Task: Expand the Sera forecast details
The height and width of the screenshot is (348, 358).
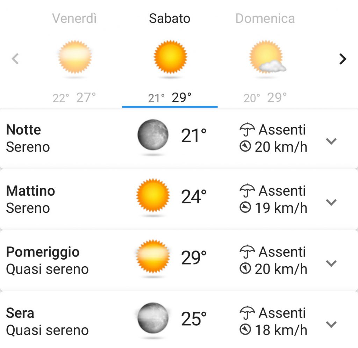Action: tap(331, 324)
